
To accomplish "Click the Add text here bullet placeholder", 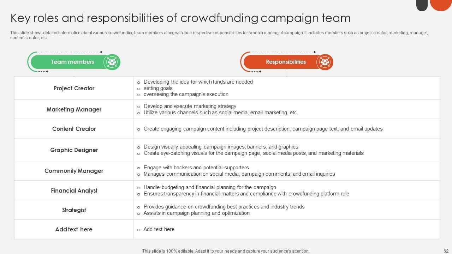I will tap(159, 229).
